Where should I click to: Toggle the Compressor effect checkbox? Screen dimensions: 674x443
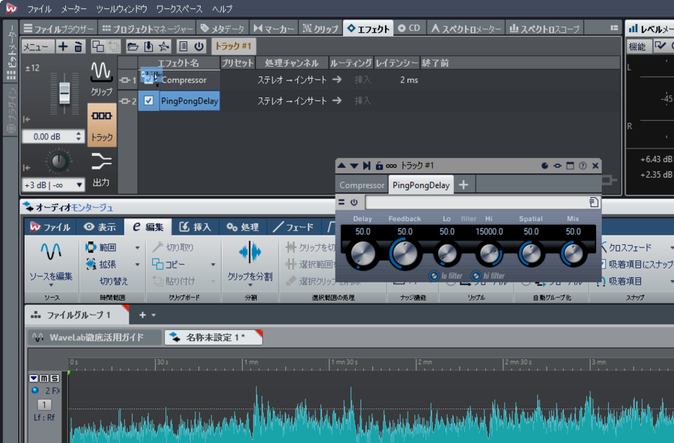click(149, 79)
